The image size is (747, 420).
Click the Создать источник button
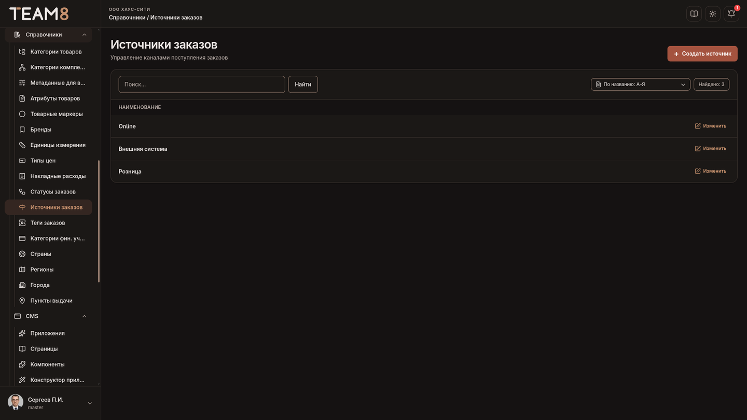pyautogui.click(x=702, y=53)
